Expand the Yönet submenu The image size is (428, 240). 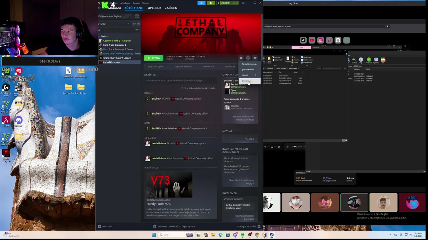point(249,75)
